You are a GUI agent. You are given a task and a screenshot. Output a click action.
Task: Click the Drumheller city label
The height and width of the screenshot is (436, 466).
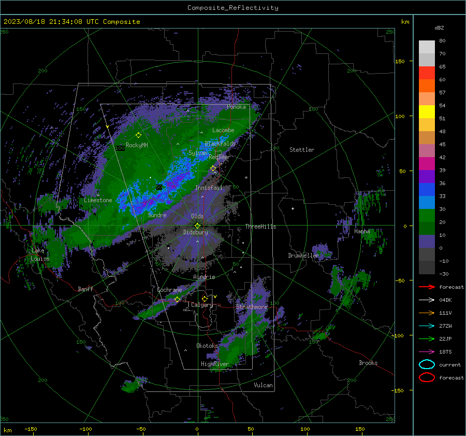click(303, 256)
